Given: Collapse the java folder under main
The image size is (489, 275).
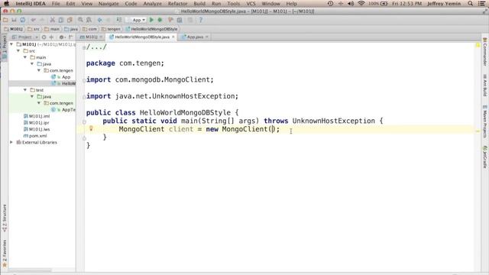Looking at the screenshot, I should coord(32,64).
